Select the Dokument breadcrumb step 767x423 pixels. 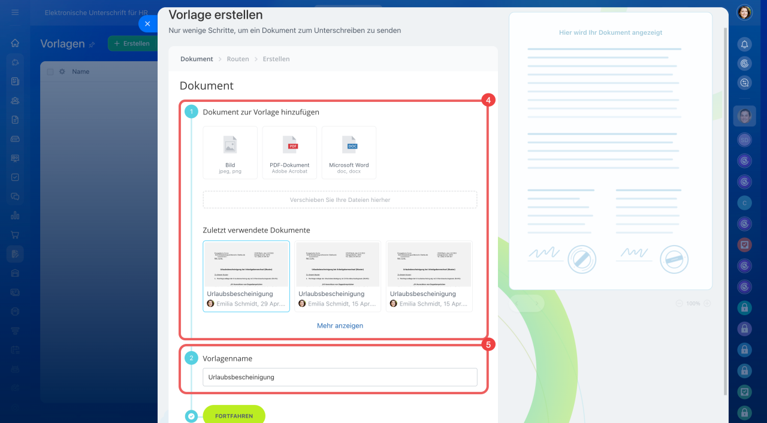coord(197,59)
